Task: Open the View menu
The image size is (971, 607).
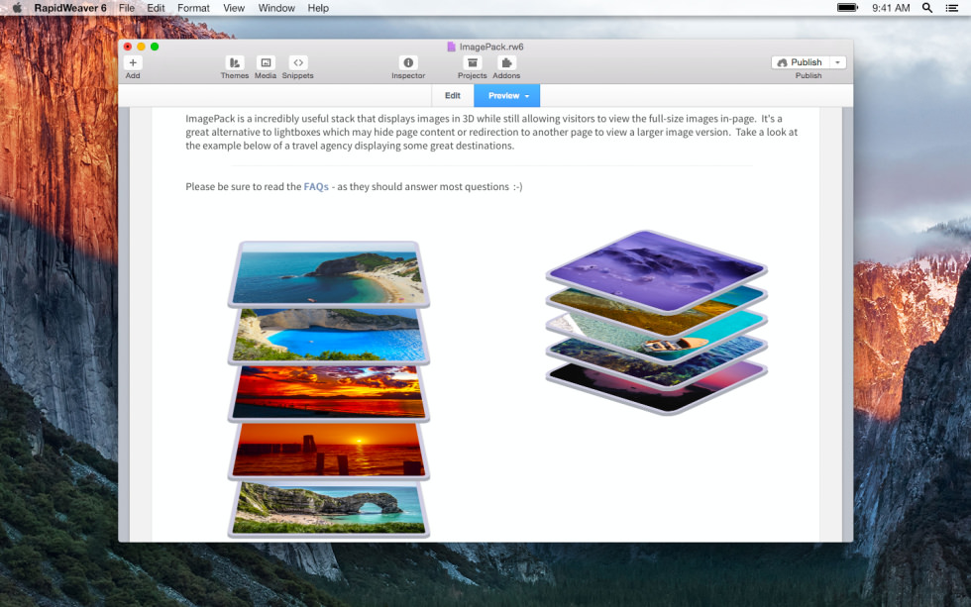Action: (234, 8)
